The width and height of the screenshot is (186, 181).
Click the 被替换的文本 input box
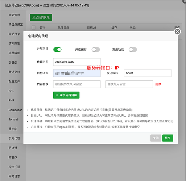[77, 84]
